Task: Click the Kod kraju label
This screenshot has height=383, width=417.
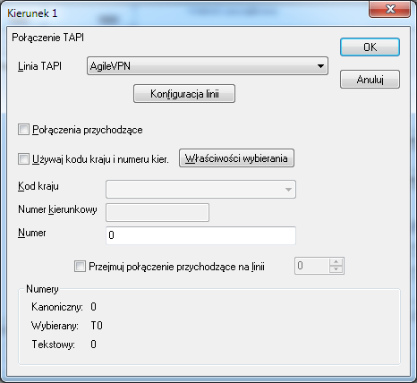Action: click(x=38, y=186)
